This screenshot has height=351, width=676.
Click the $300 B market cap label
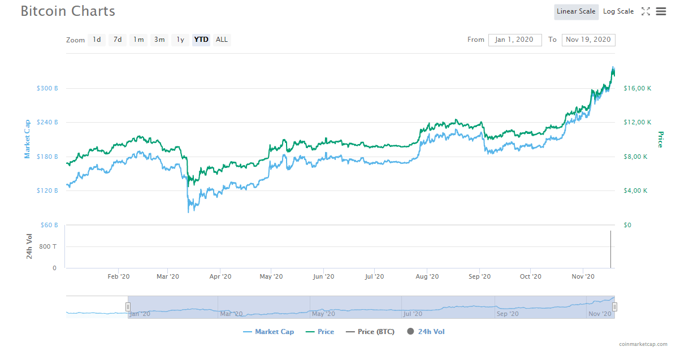(x=47, y=88)
